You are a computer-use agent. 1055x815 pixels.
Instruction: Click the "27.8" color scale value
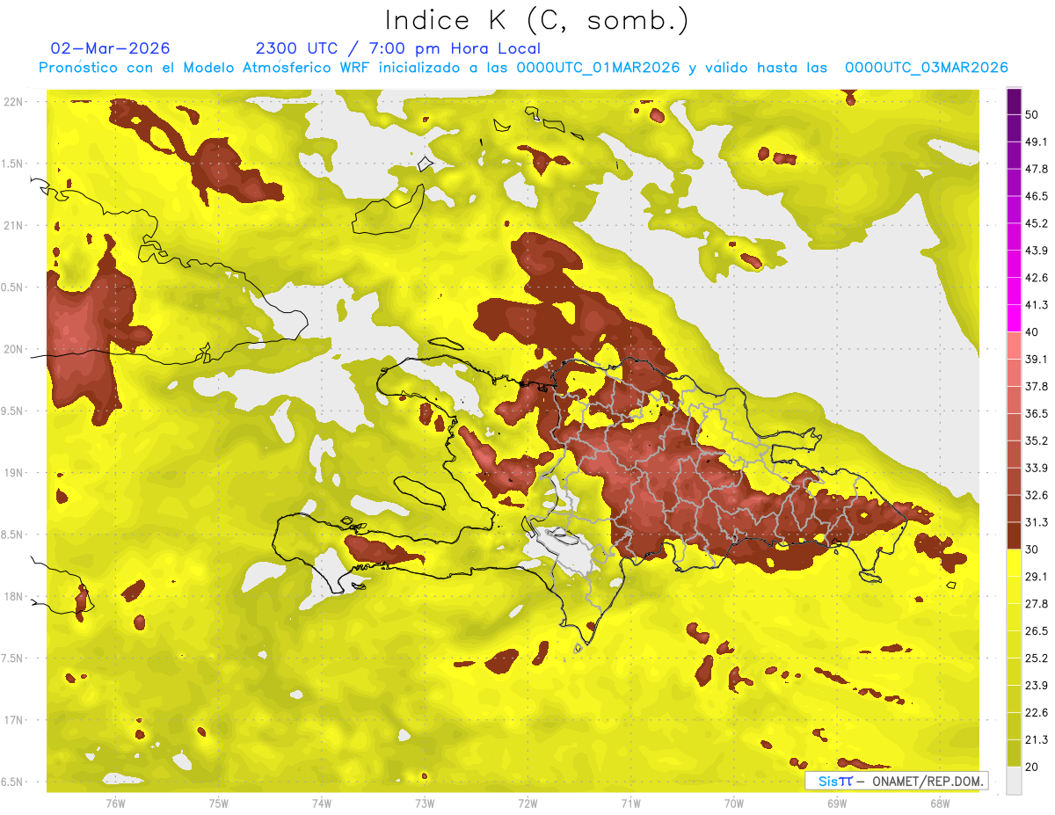1037,603
